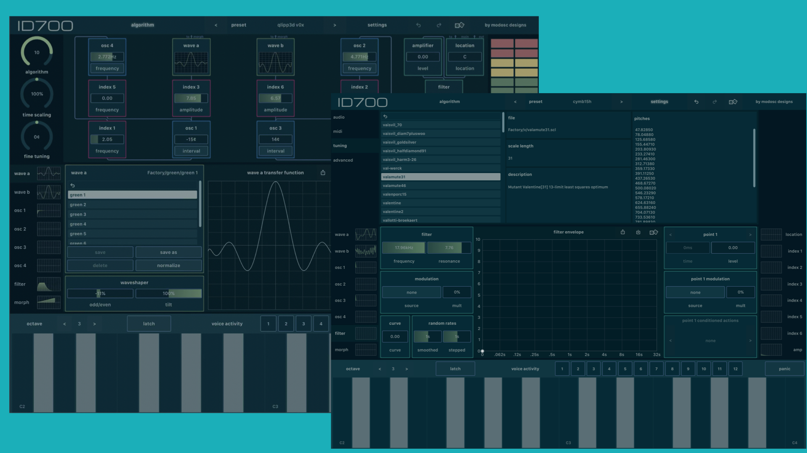Activate voice 4 in voice activity
Viewport: 807px width, 453px height.
coord(609,369)
